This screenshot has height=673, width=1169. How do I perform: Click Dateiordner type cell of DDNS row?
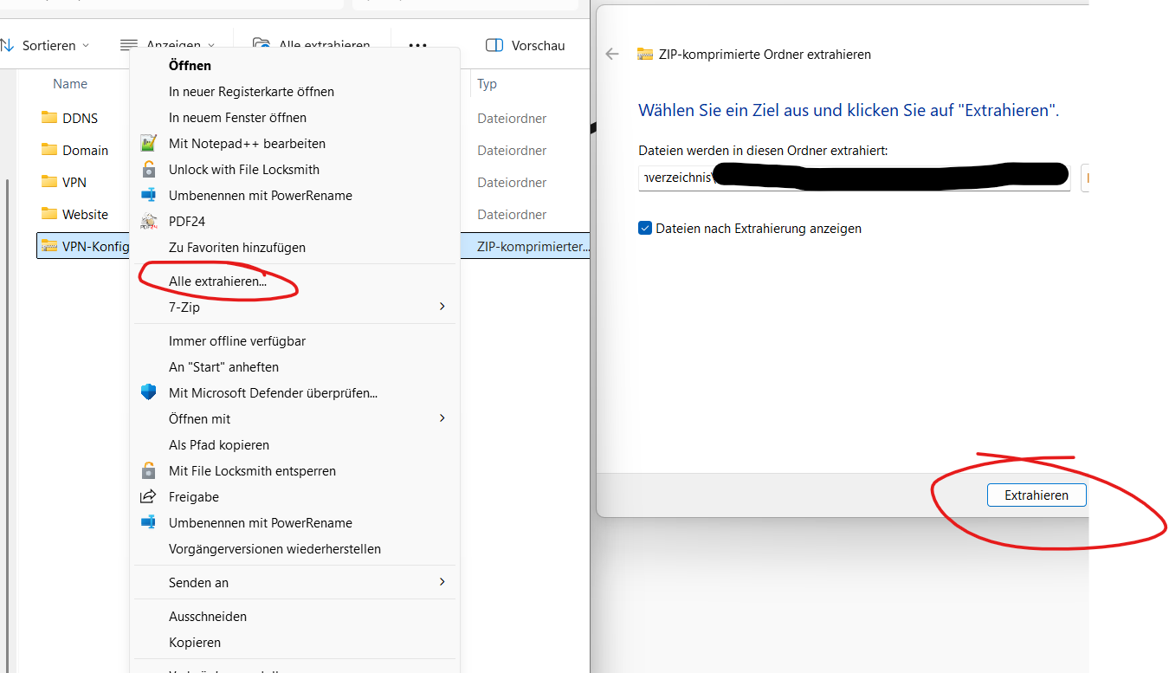(x=512, y=118)
